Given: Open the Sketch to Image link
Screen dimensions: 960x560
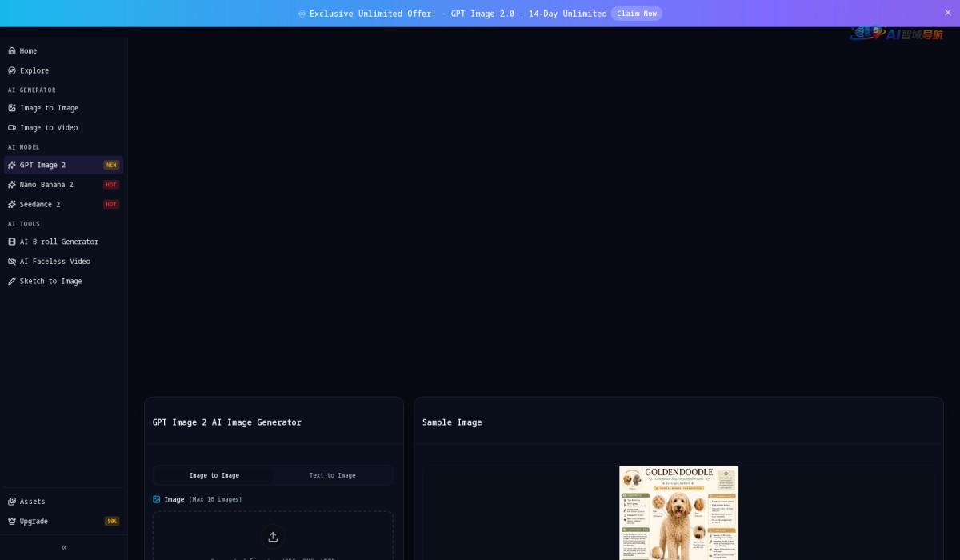Looking at the screenshot, I should [64, 282].
